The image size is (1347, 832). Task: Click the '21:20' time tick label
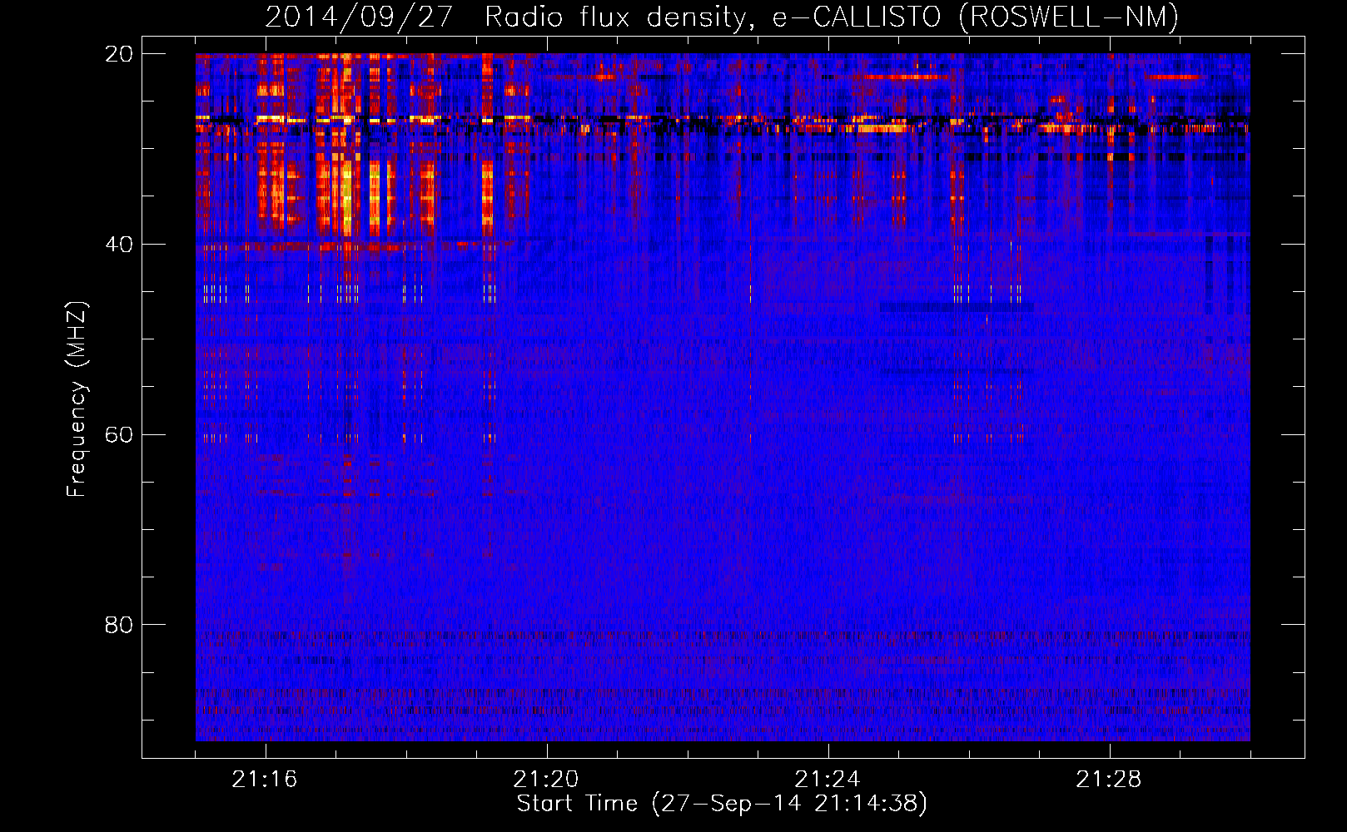point(546,780)
